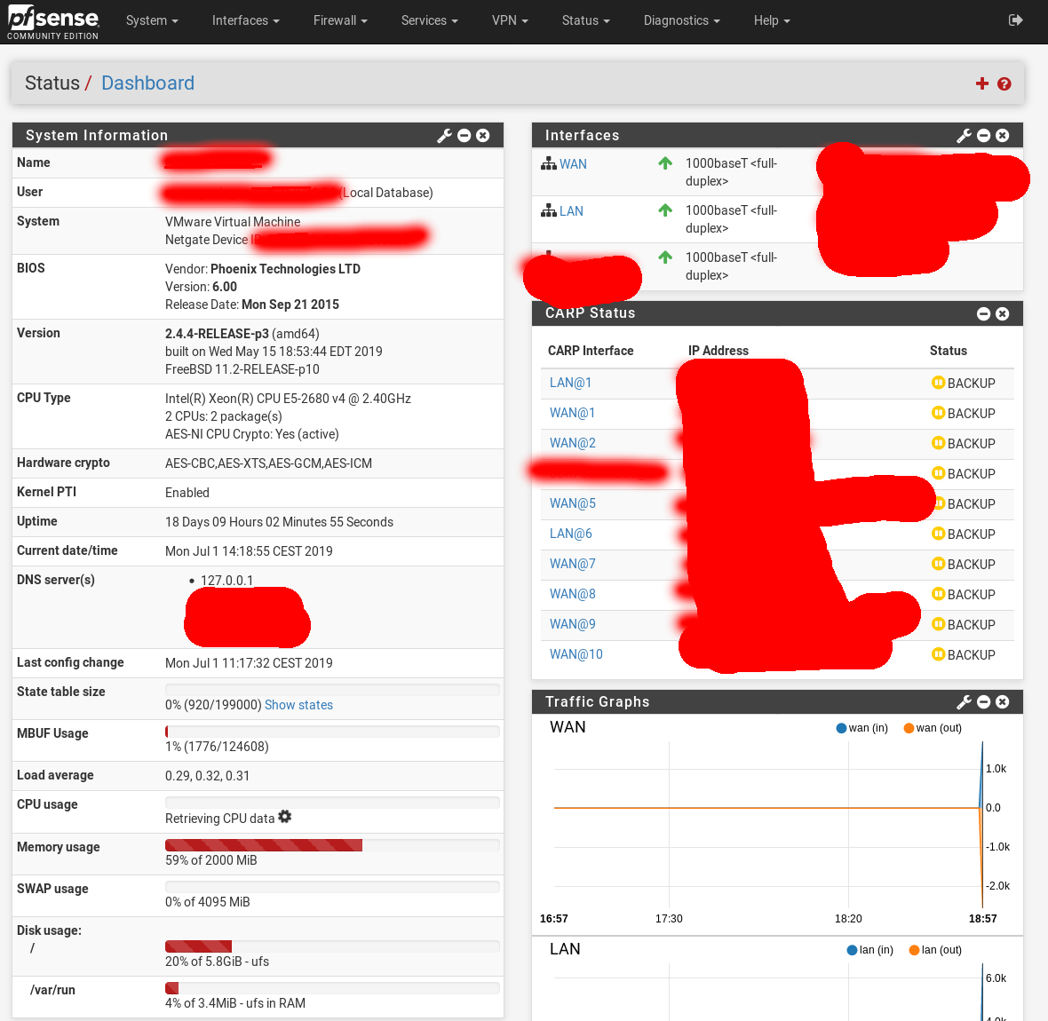Remove the Interfaces widget
The height and width of the screenshot is (1021, 1048).
pyautogui.click(x=1002, y=136)
